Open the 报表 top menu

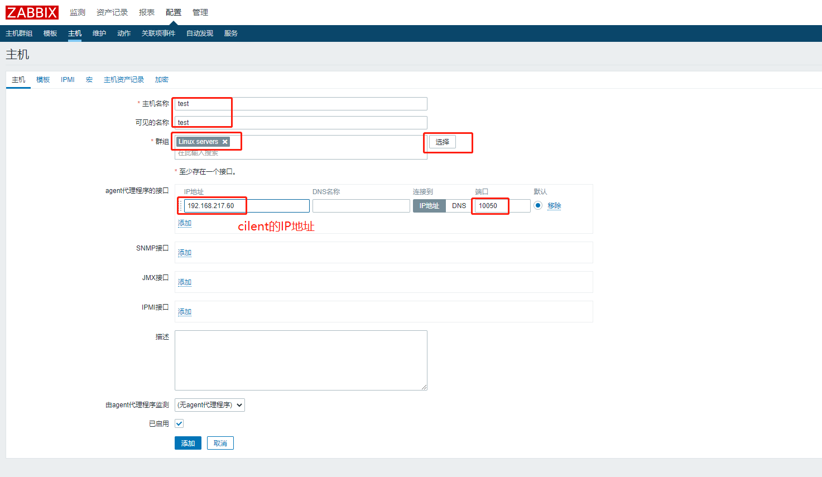click(147, 12)
